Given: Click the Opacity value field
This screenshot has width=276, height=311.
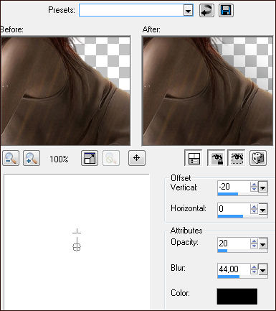Looking at the screenshot, I should pyautogui.click(x=234, y=243).
